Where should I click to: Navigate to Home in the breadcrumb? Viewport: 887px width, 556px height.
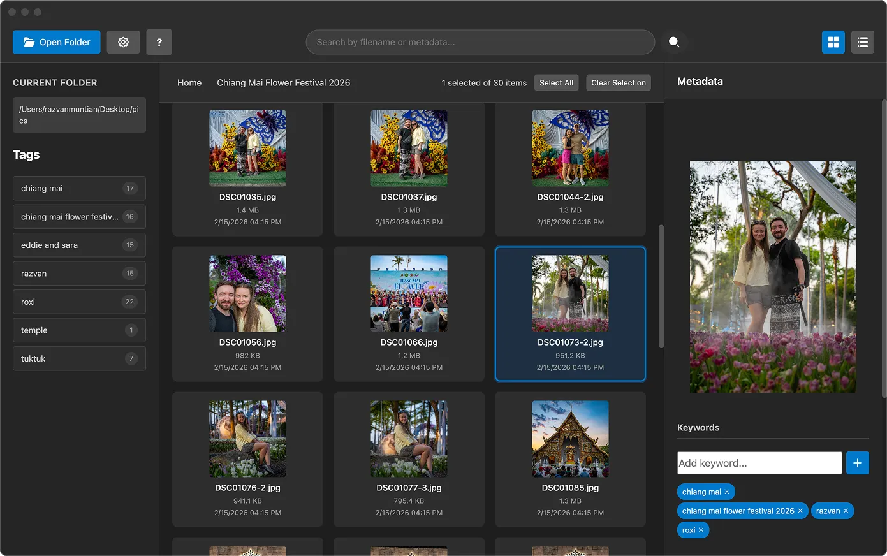(189, 82)
